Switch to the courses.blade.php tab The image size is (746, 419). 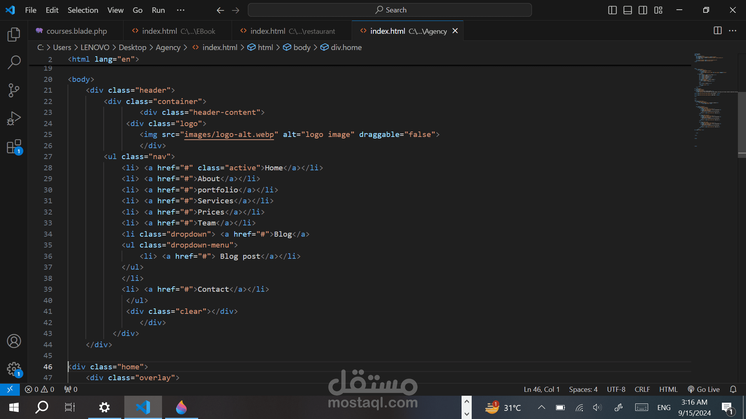click(x=77, y=31)
